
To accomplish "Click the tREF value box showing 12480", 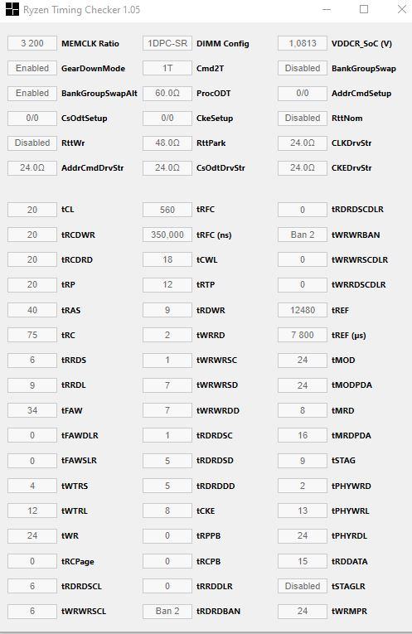I will coord(303,310).
